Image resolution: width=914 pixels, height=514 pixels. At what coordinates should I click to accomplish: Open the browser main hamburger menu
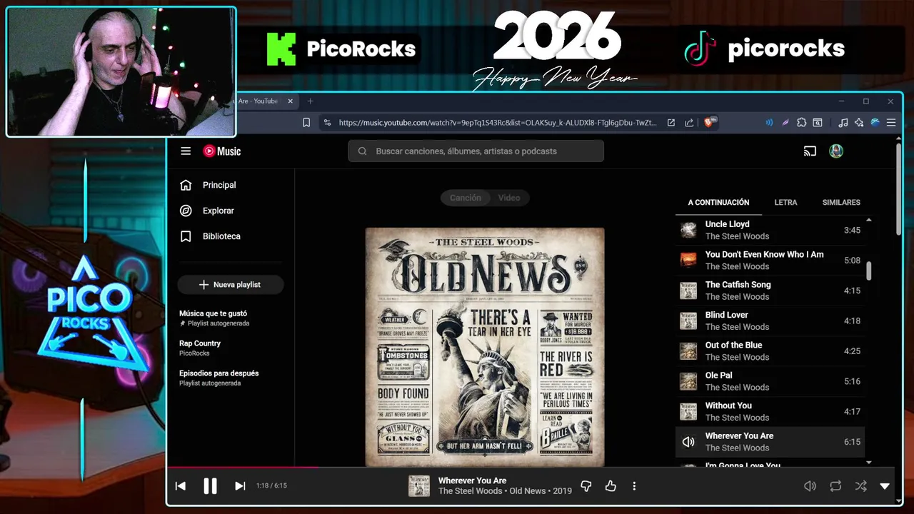tap(891, 123)
